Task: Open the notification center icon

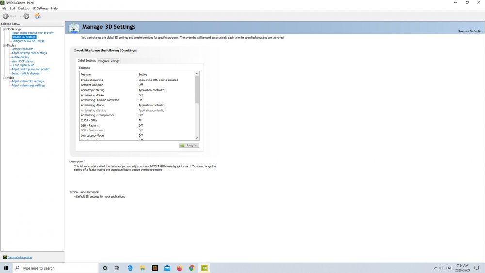Action: pyautogui.click(x=477, y=268)
